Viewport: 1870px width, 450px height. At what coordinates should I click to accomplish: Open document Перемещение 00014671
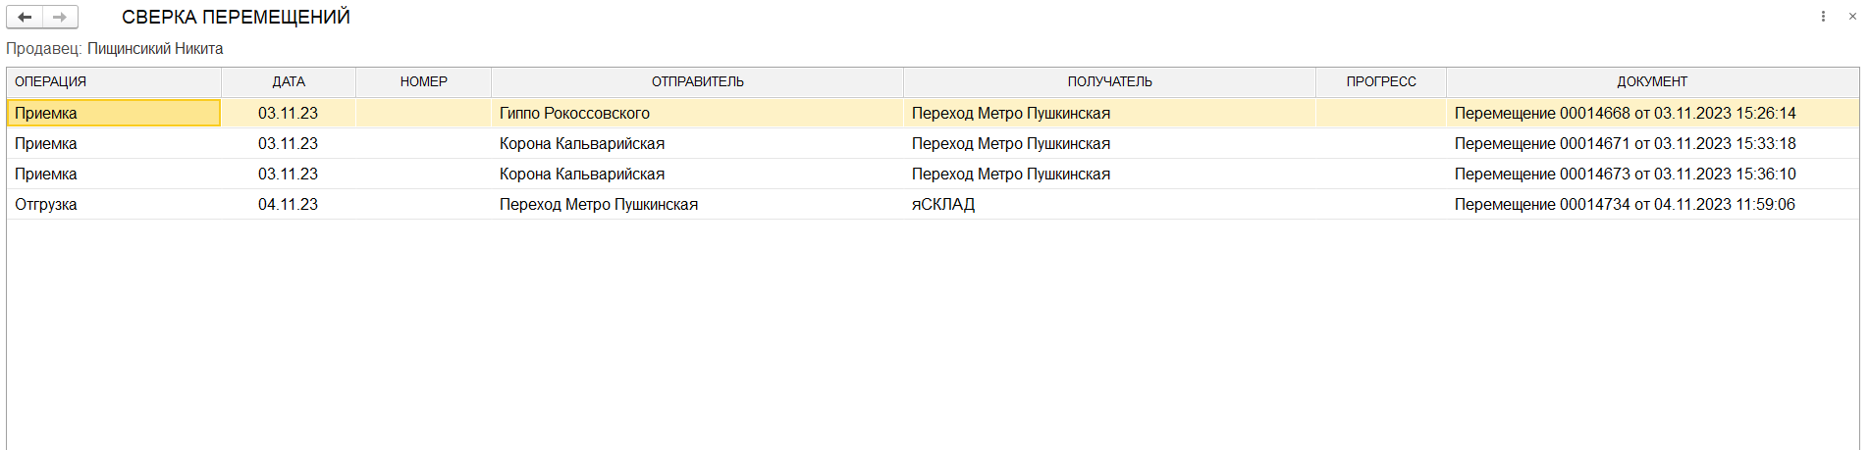click(x=1625, y=144)
